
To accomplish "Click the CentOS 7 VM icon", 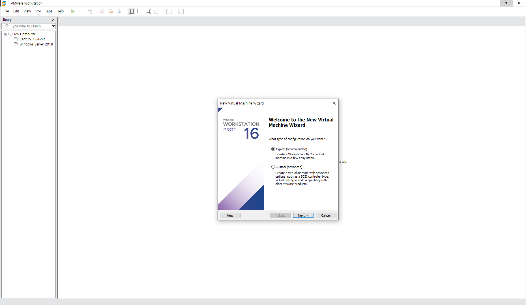I will point(16,39).
